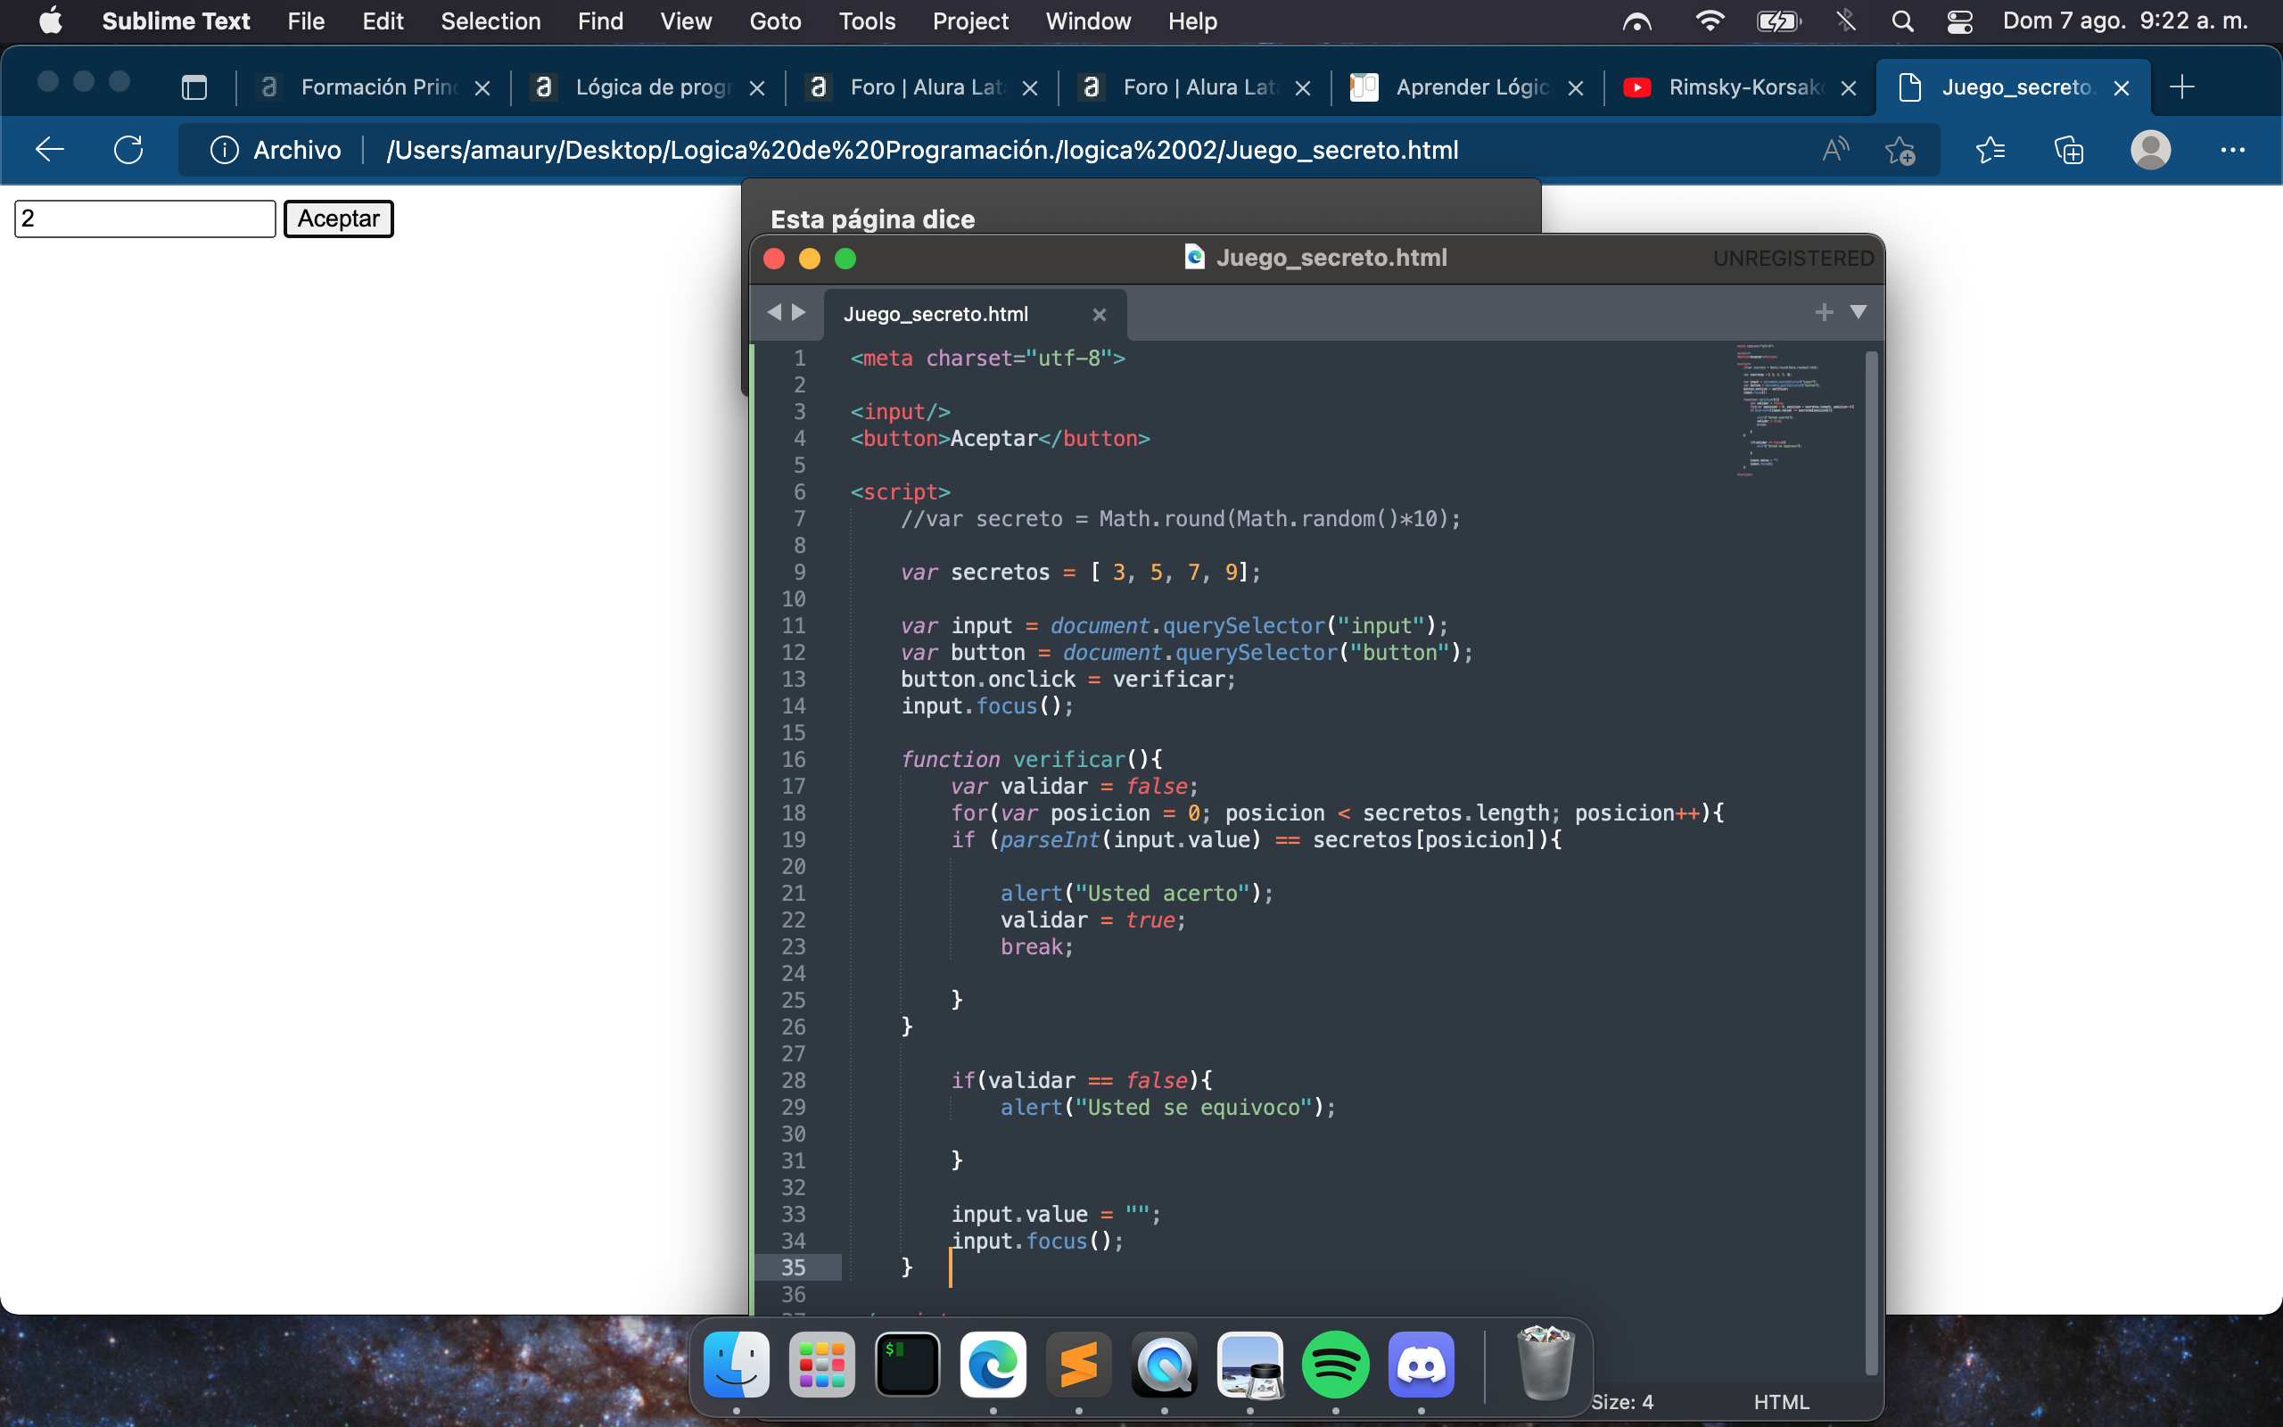The image size is (2283, 1427).
Task: Open Discord from the Dock
Action: pyautogui.click(x=1421, y=1364)
